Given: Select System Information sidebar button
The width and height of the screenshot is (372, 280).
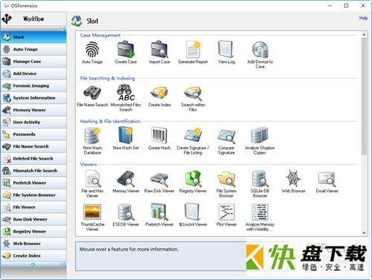Looking at the screenshot, I should [x=33, y=98].
